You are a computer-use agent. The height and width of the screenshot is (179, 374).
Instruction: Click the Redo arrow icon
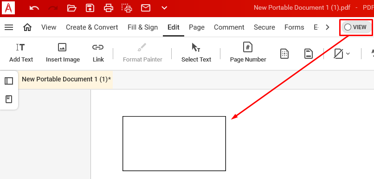(x=53, y=8)
